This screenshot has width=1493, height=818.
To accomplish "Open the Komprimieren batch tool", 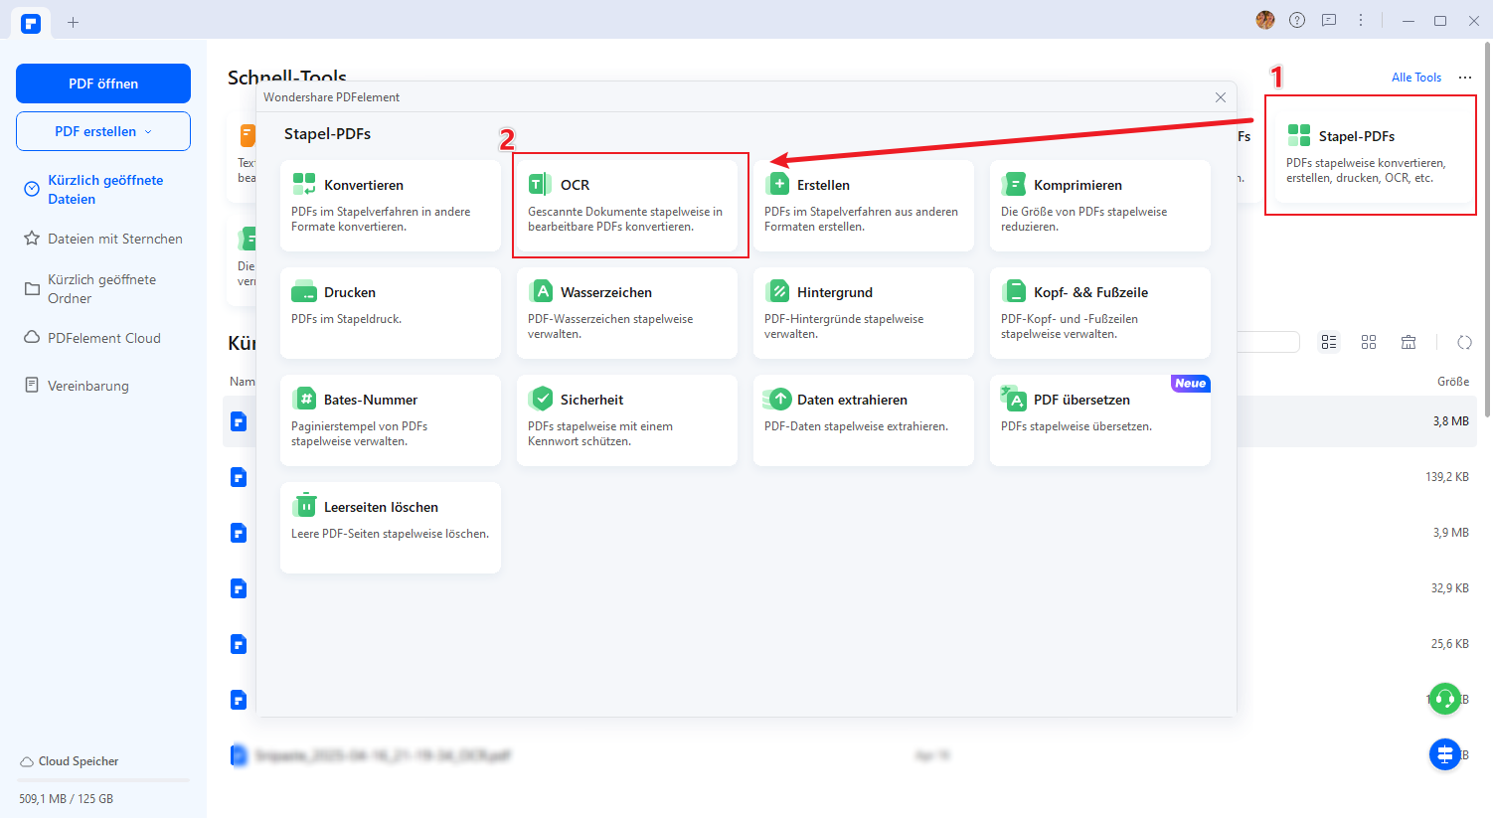I will pyautogui.click(x=1100, y=206).
